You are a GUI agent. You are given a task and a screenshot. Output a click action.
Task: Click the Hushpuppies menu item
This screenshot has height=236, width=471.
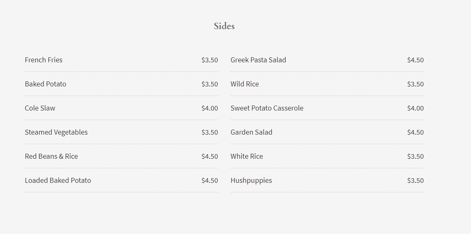pyautogui.click(x=251, y=180)
